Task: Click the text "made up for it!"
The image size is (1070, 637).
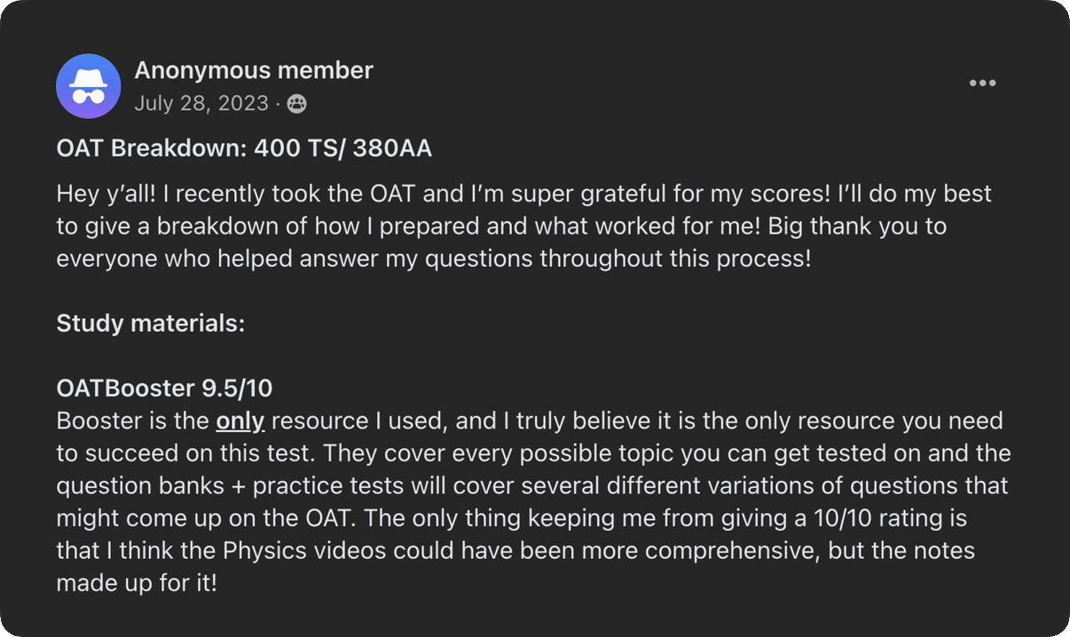Action: [137, 583]
